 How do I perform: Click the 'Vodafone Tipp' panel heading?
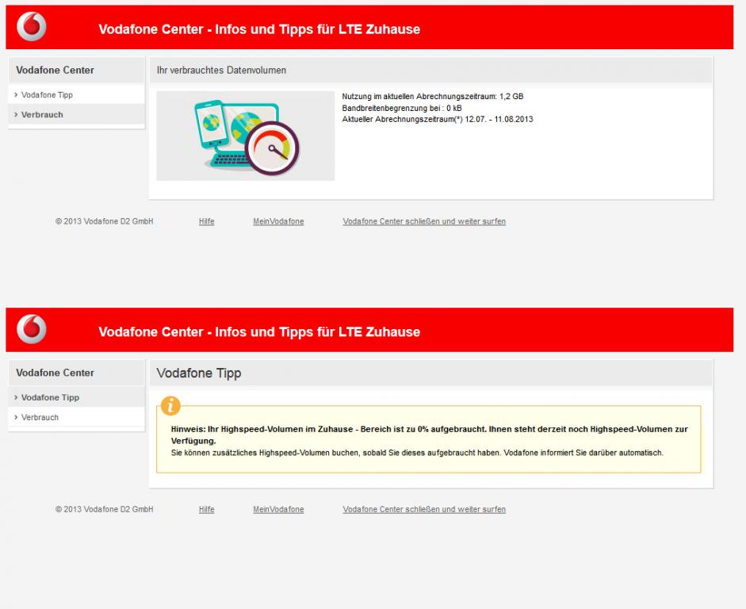(199, 373)
